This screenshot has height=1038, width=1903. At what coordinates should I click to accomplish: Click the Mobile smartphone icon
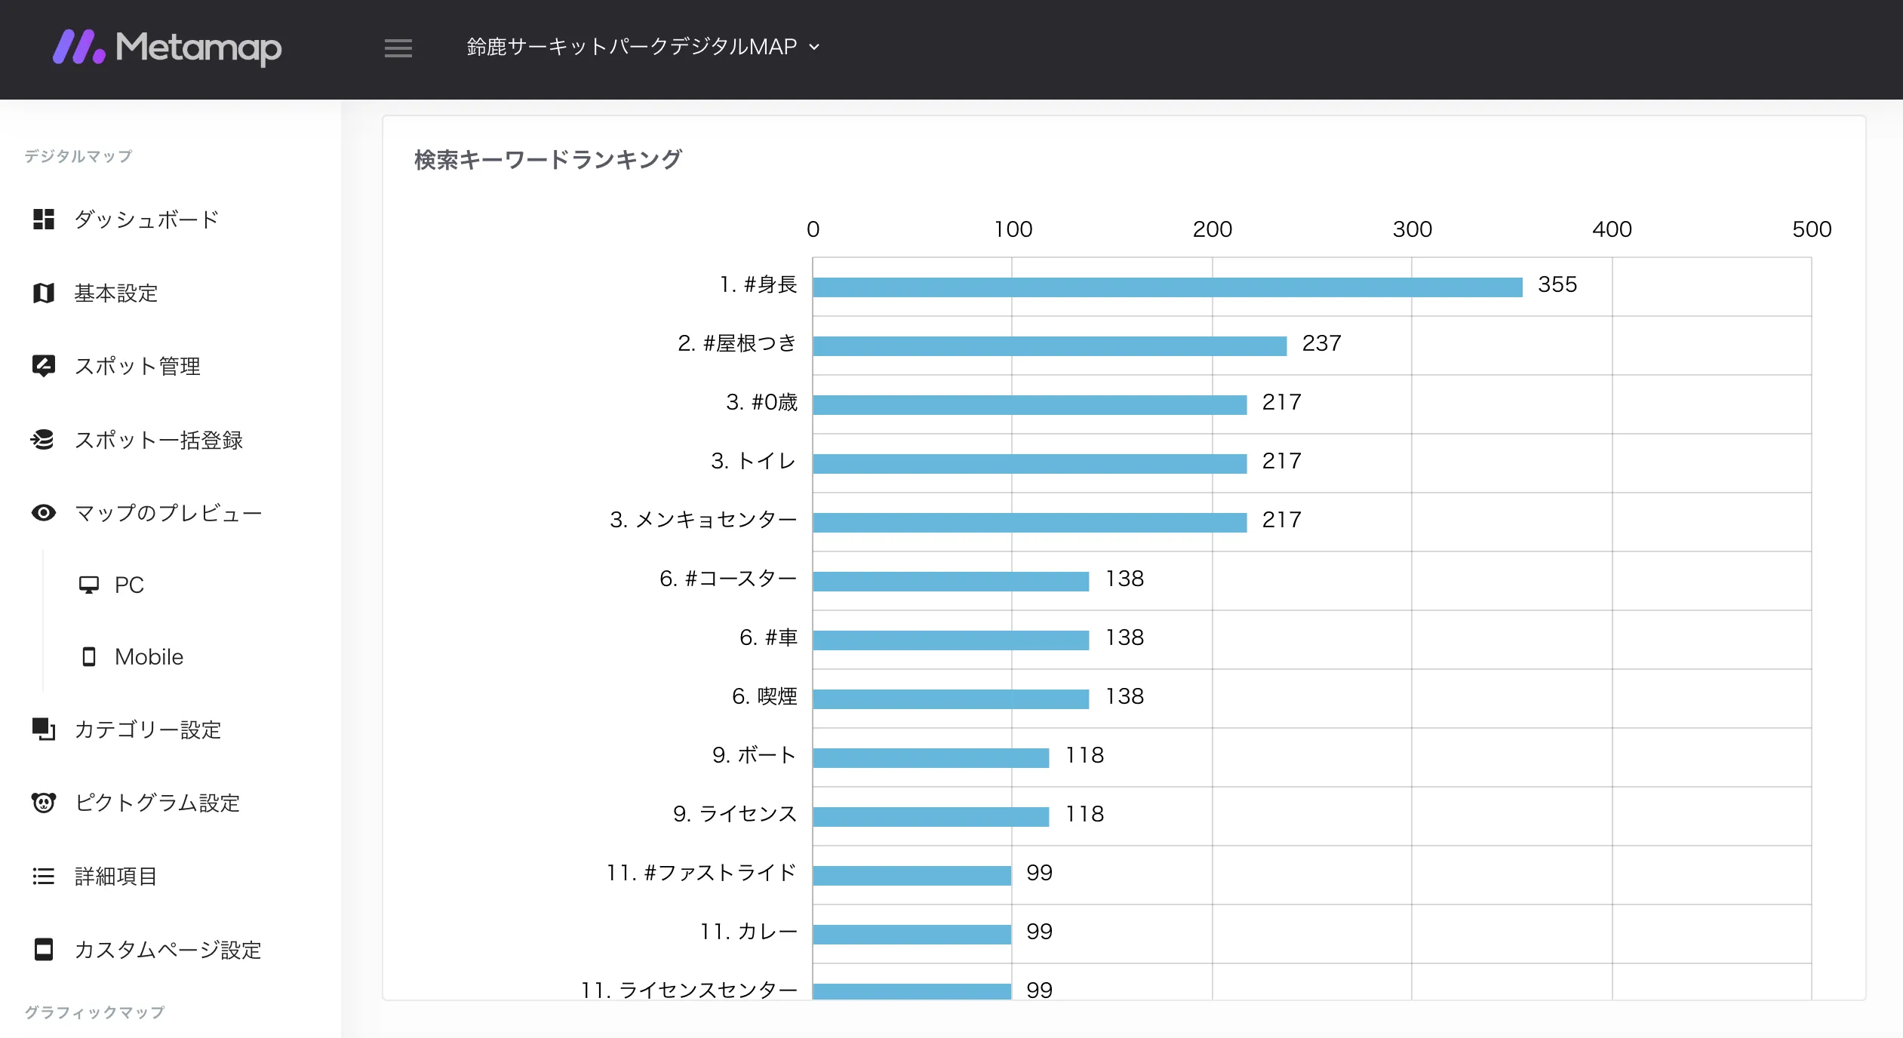[x=90, y=656]
